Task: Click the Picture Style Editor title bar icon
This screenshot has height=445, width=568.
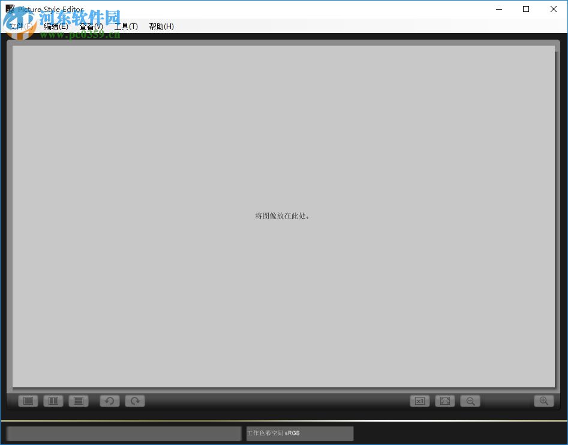Action: point(9,8)
